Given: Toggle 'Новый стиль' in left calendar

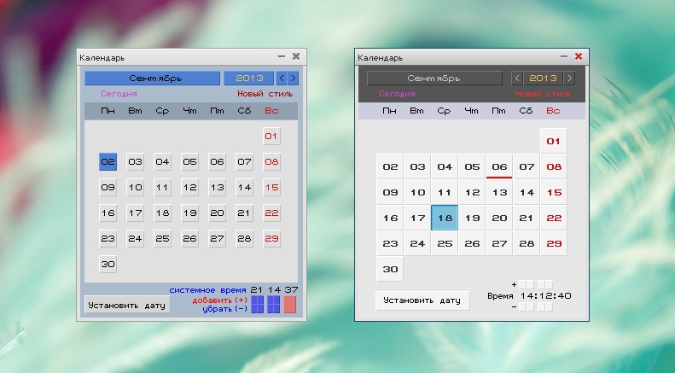Looking at the screenshot, I should click(x=265, y=94).
